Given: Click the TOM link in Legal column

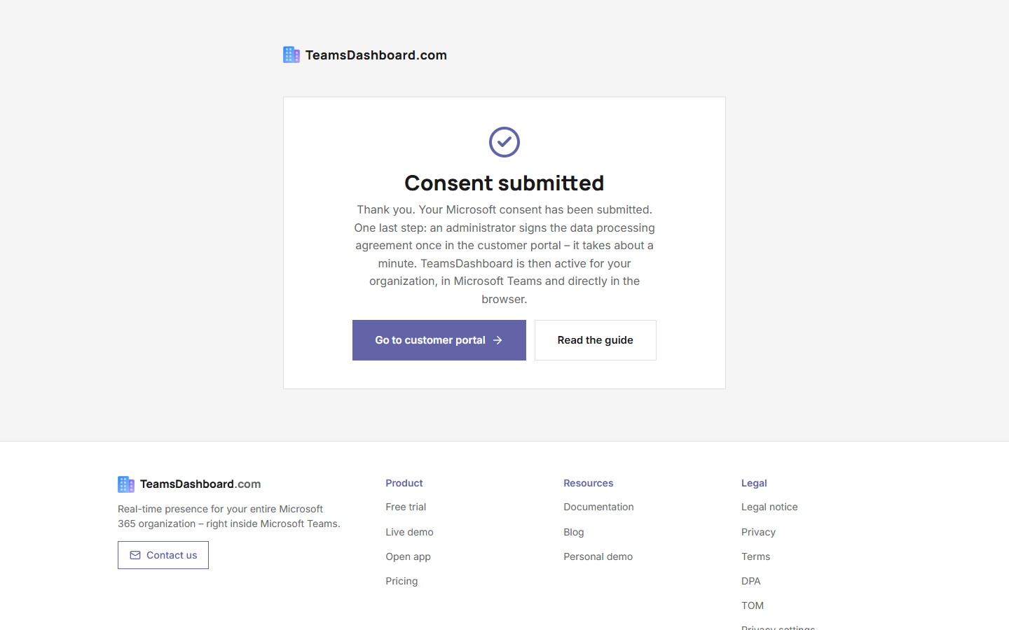Looking at the screenshot, I should [753, 605].
